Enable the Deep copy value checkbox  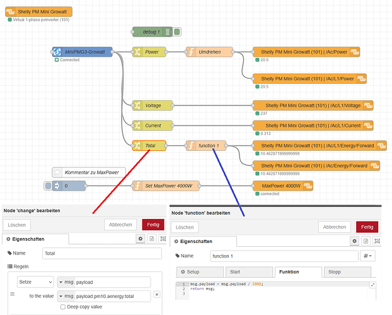63,307
